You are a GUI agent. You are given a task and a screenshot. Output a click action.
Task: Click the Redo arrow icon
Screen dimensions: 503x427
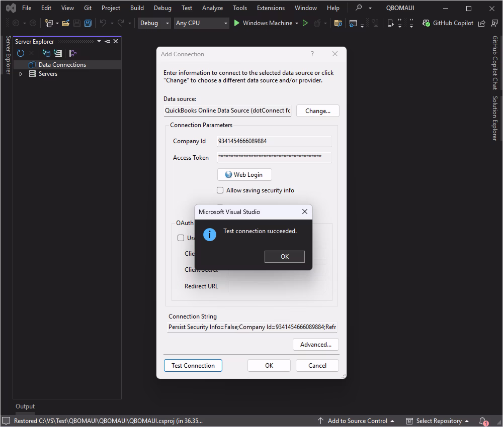point(121,23)
